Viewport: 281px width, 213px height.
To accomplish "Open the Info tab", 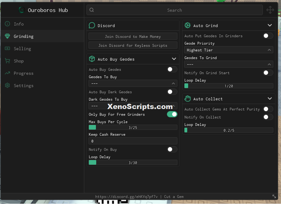I will [x=42, y=24].
